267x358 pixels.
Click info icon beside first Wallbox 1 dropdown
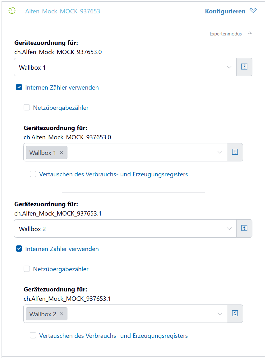[x=244, y=67]
